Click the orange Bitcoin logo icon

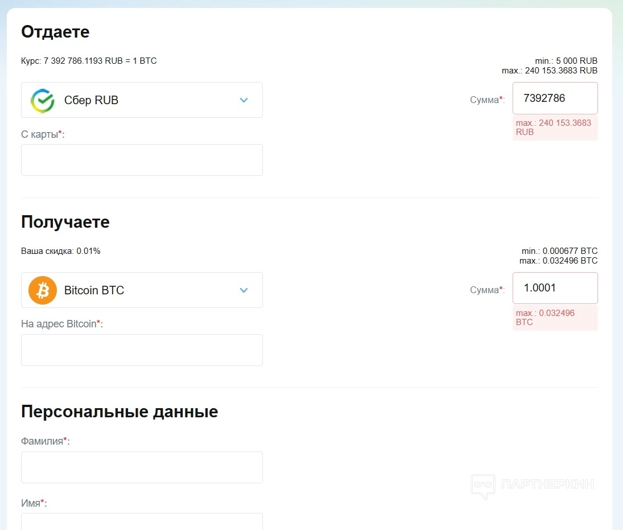pyautogui.click(x=43, y=290)
